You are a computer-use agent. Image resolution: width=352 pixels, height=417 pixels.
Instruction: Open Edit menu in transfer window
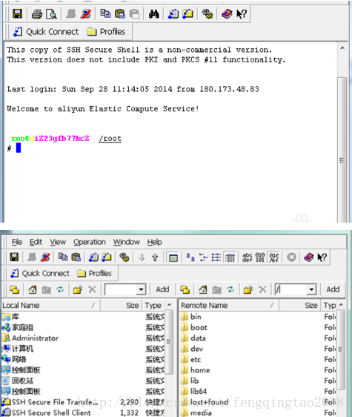tap(36, 242)
